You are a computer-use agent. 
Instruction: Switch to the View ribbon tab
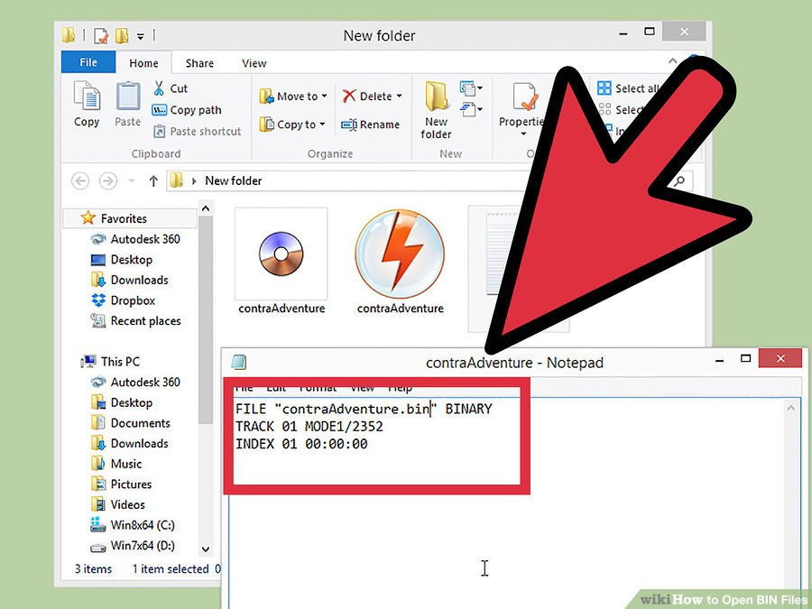pyautogui.click(x=254, y=63)
